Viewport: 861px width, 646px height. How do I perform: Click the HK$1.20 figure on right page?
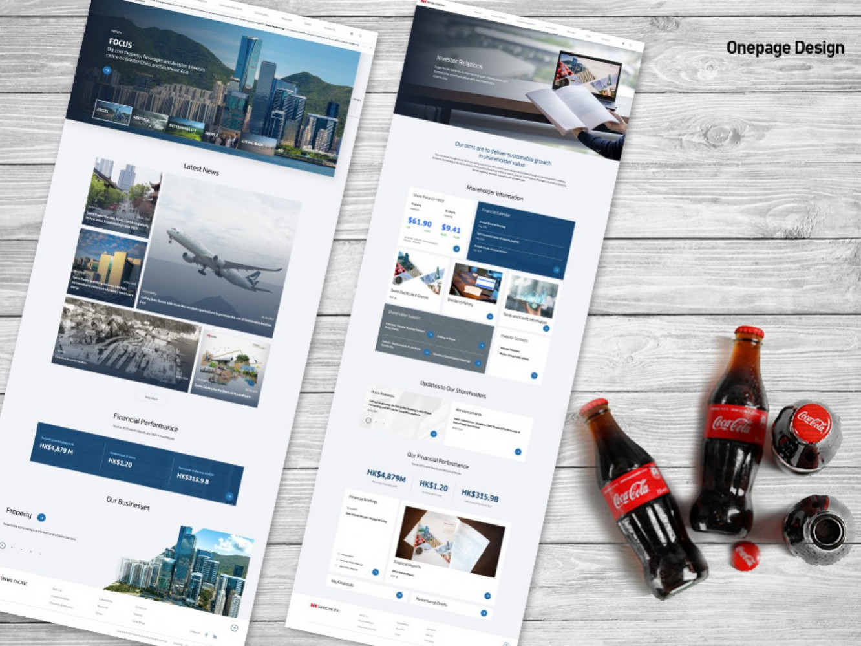433,486
